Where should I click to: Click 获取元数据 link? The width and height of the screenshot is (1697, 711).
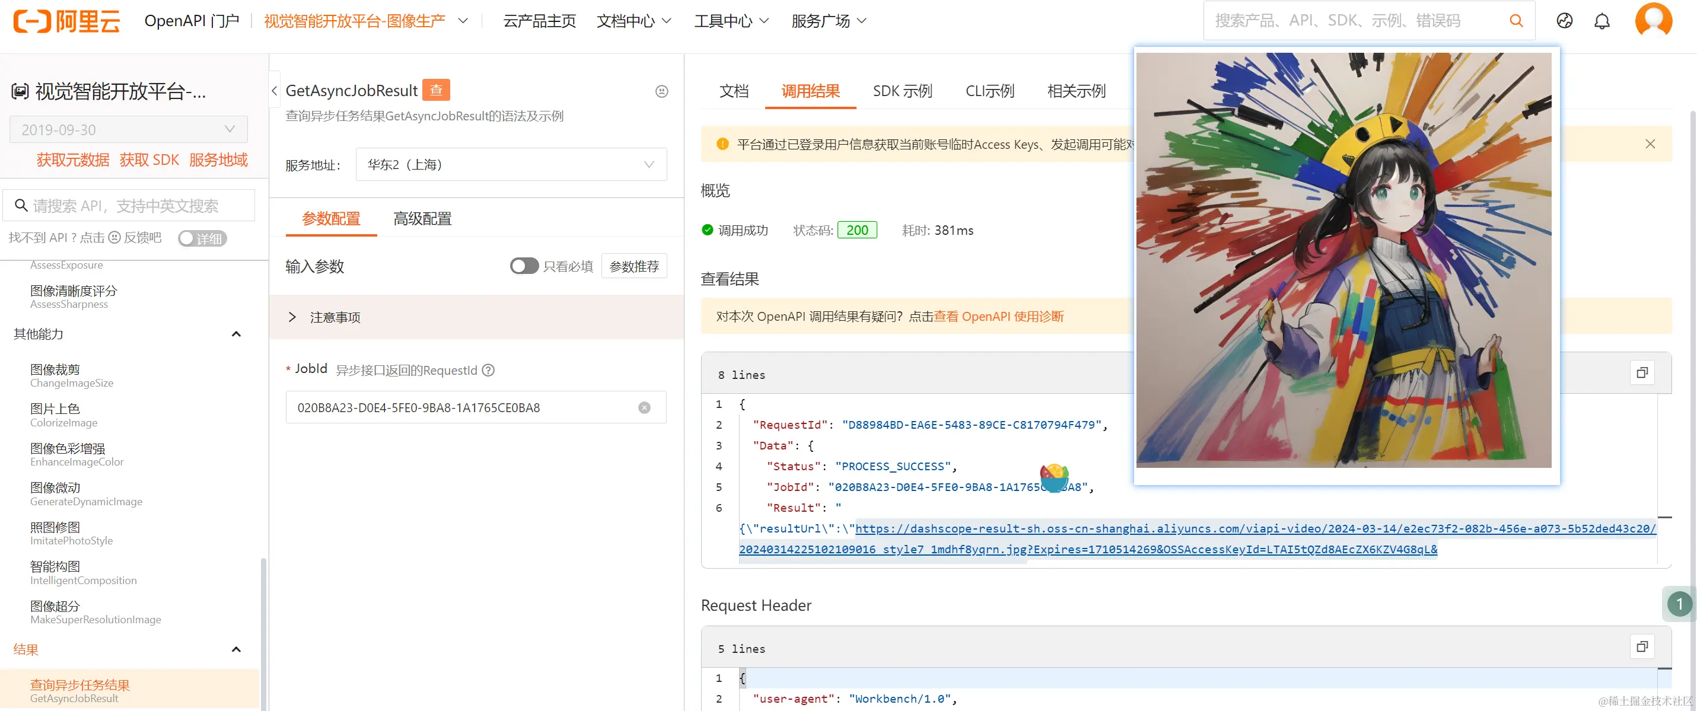[x=72, y=160]
